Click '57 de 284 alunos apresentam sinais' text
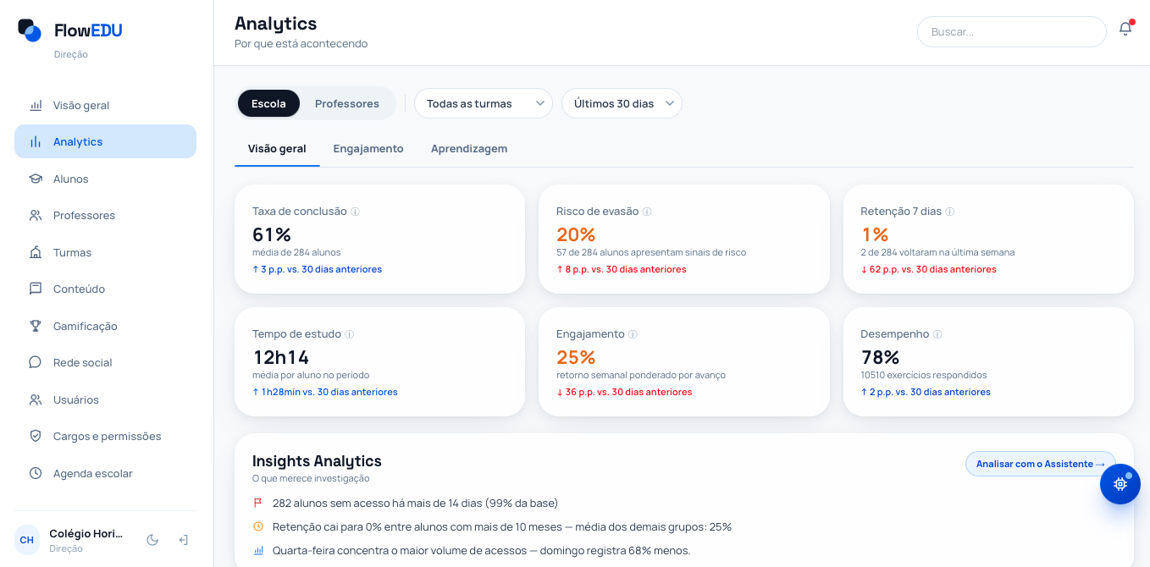Viewport: 1150px width, 567px height. click(651, 252)
